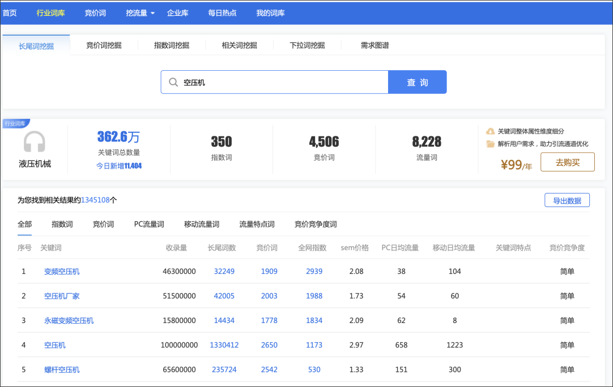The image size is (613, 387).
Task: Focus the keyword search input field
Action: point(274,82)
